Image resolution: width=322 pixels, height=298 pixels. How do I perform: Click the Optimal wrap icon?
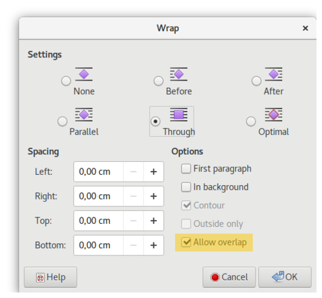pyautogui.click(x=274, y=114)
